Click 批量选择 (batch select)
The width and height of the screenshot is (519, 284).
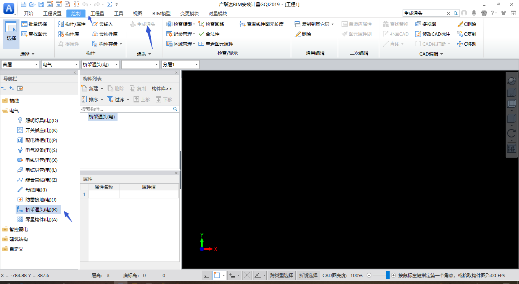tap(34, 24)
